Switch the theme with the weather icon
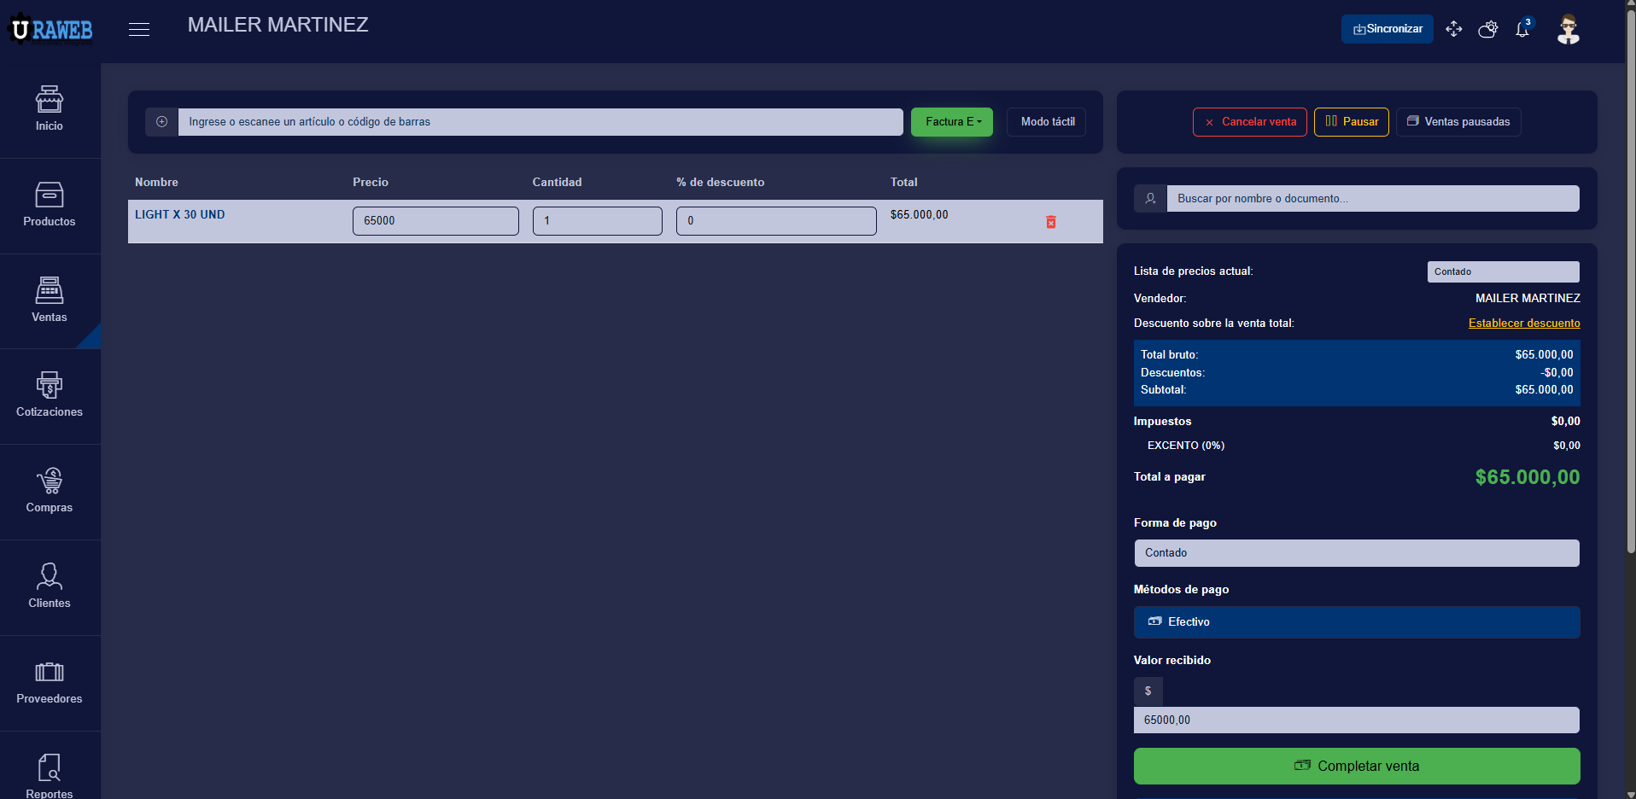Screen dimensions: 1636x799 click(x=1487, y=29)
